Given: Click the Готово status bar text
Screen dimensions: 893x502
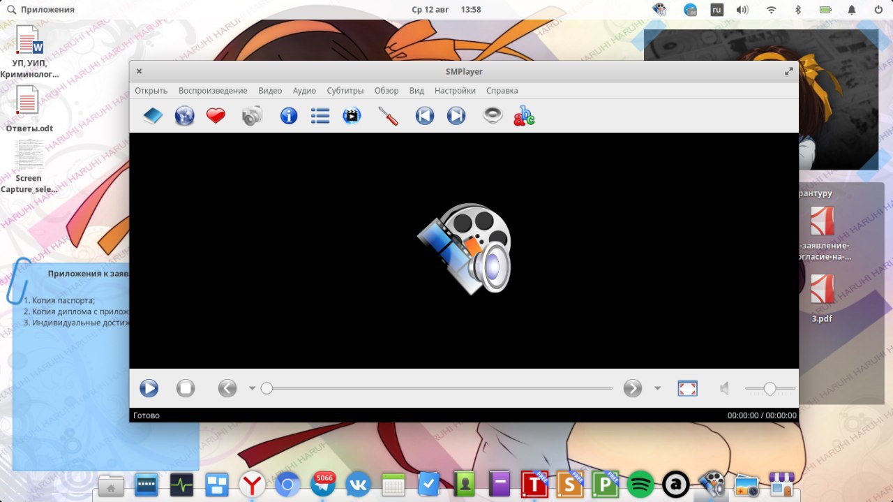Looking at the screenshot, I should (147, 415).
